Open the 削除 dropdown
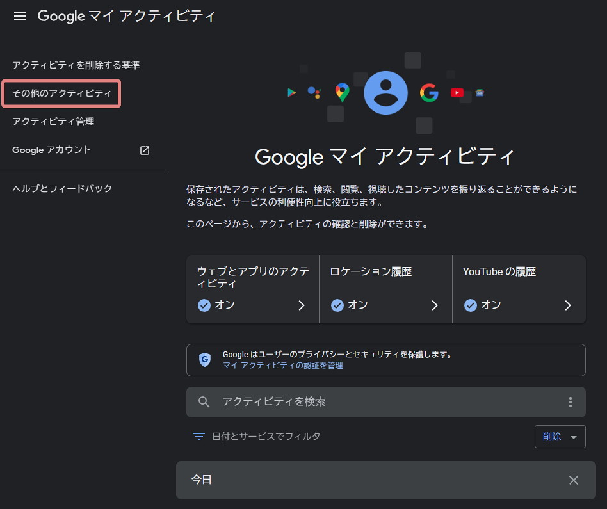 560,437
